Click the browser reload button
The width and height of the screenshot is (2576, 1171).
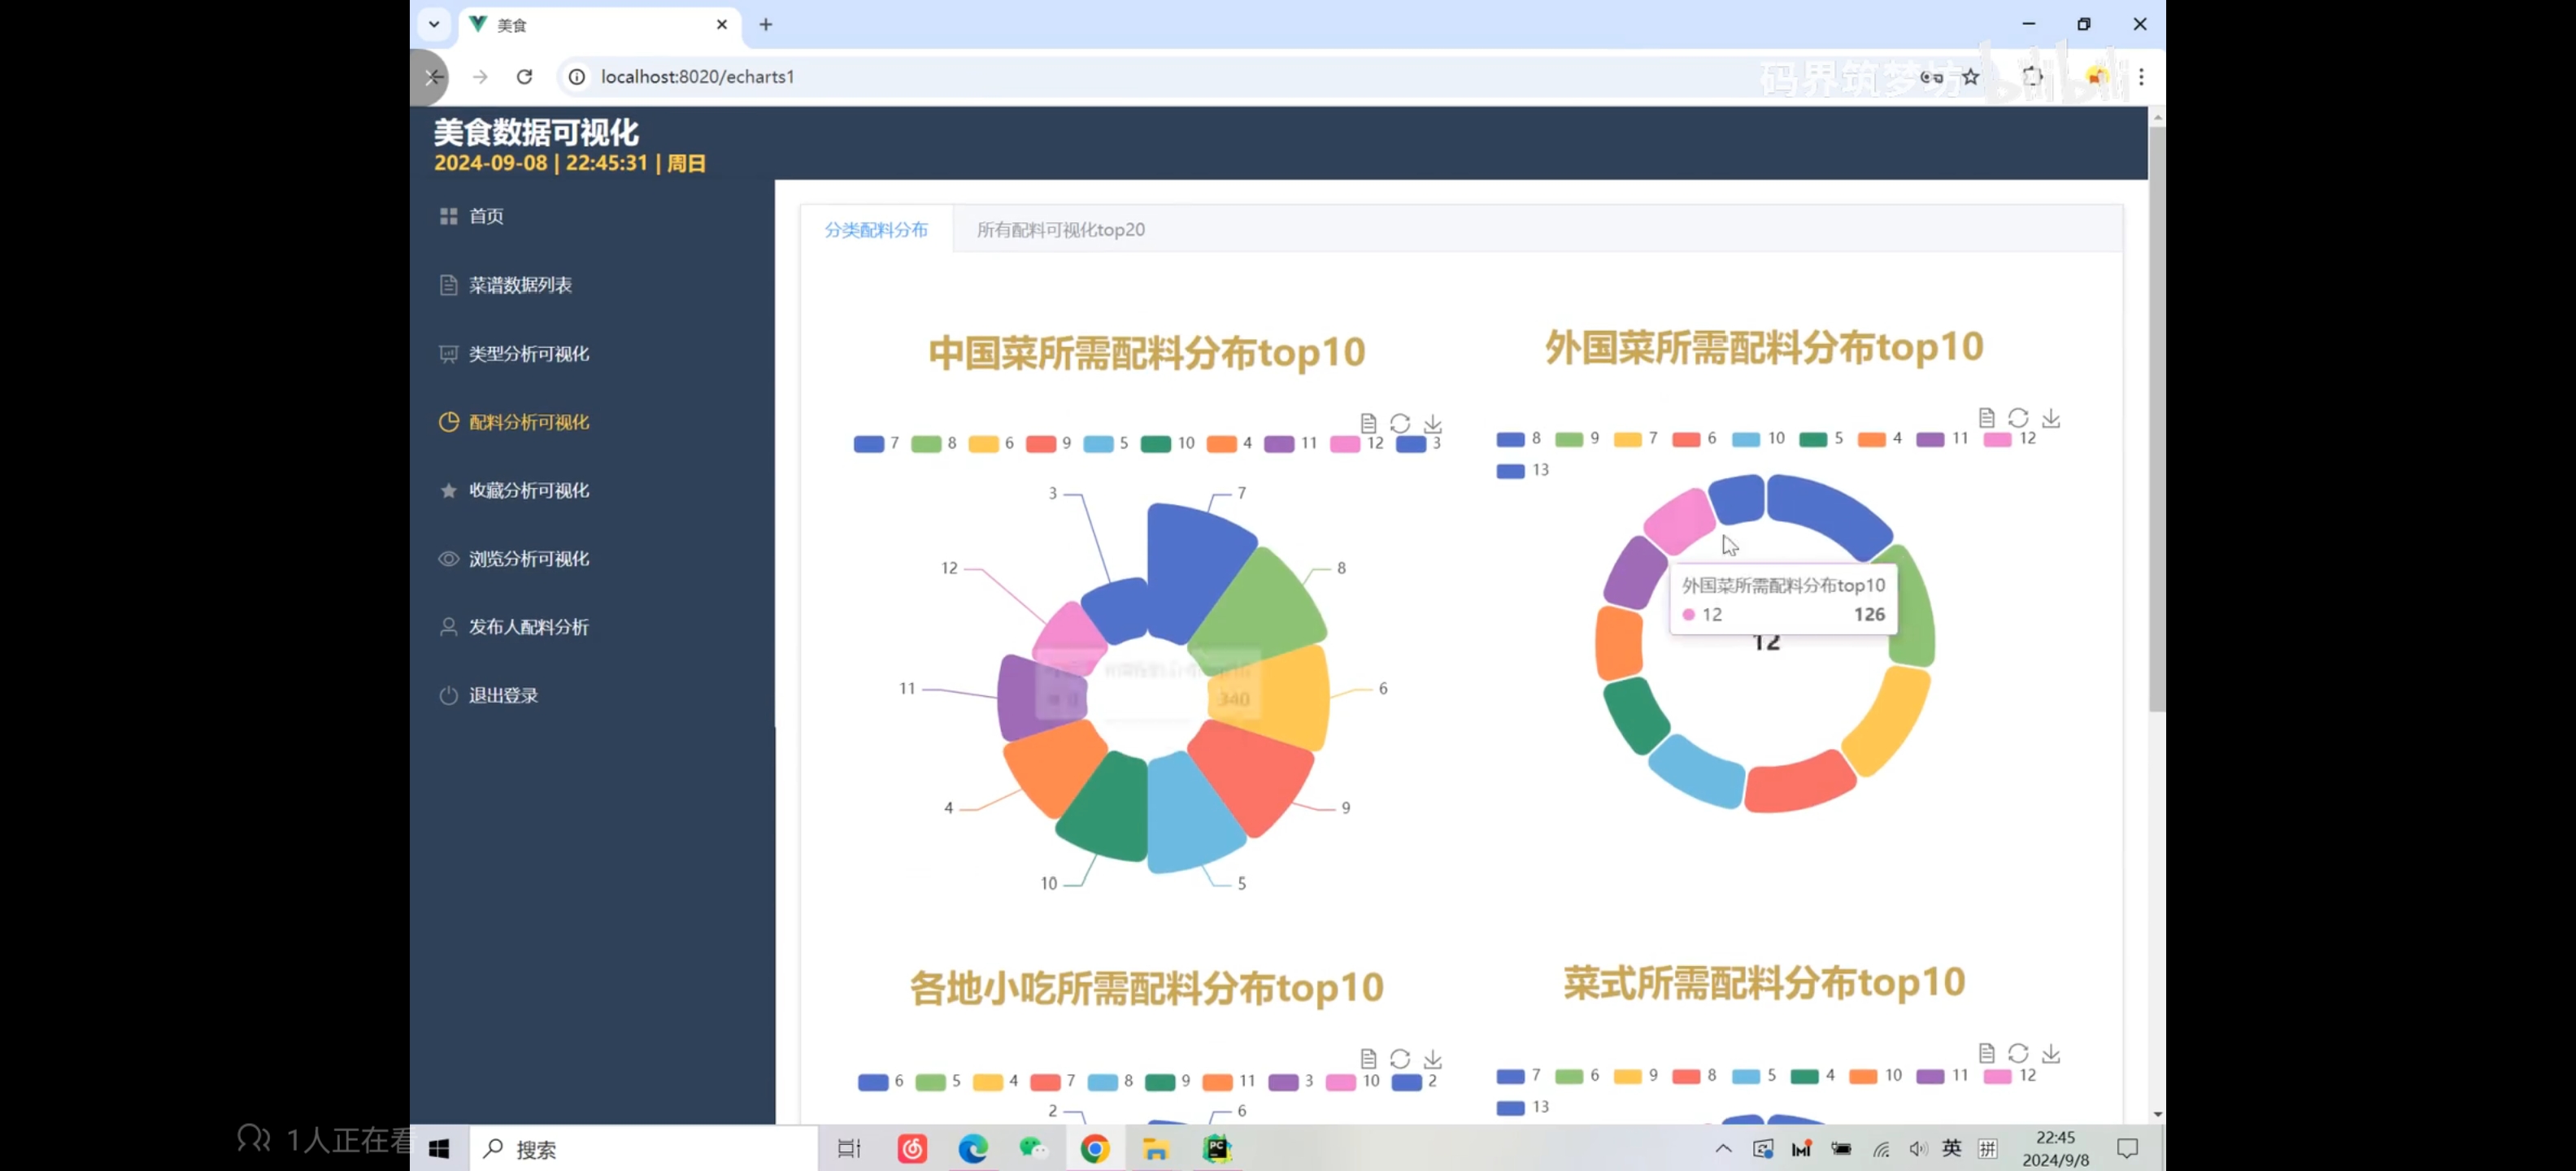point(524,76)
